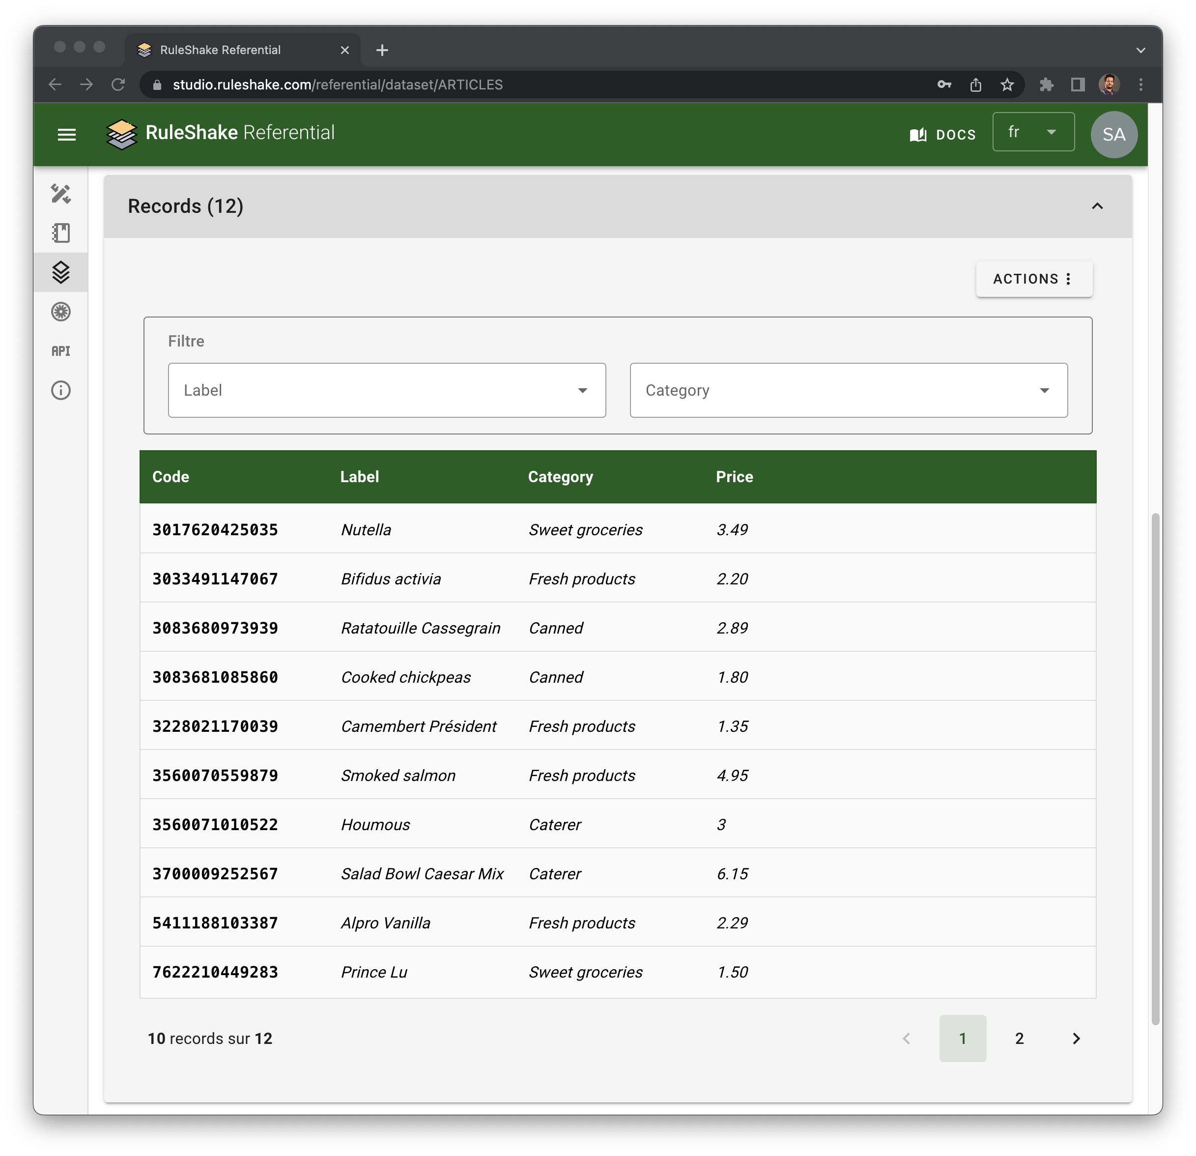This screenshot has height=1156, width=1196.
Task: Click the SA user avatar
Action: tap(1113, 134)
